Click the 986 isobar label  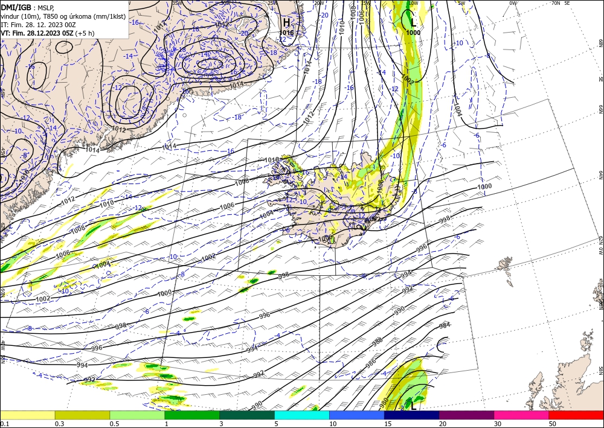(x=371, y=363)
